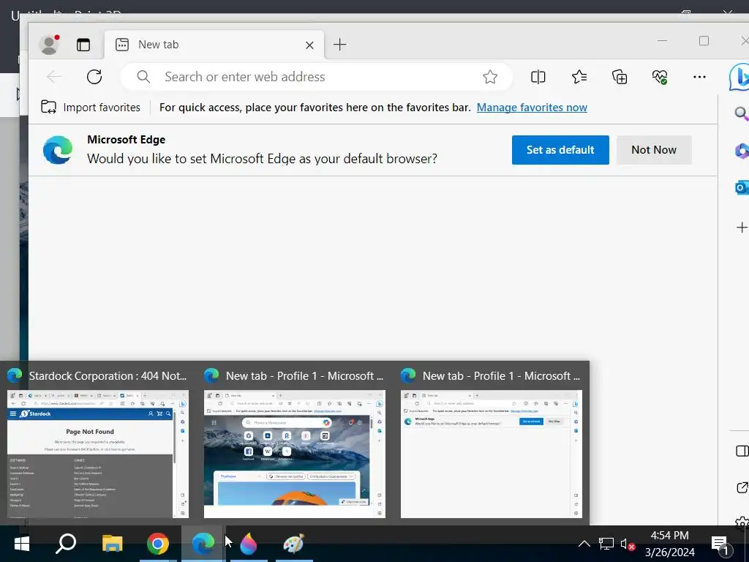Image resolution: width=749 pixels, height=562 pixels.
Task: Open the Edge profile avatar menu
Action: (x=49, y=45)
